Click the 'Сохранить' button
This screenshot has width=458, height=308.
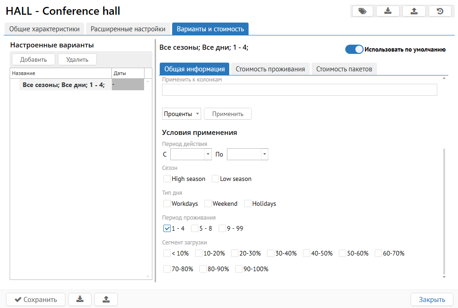coord(35,299)
